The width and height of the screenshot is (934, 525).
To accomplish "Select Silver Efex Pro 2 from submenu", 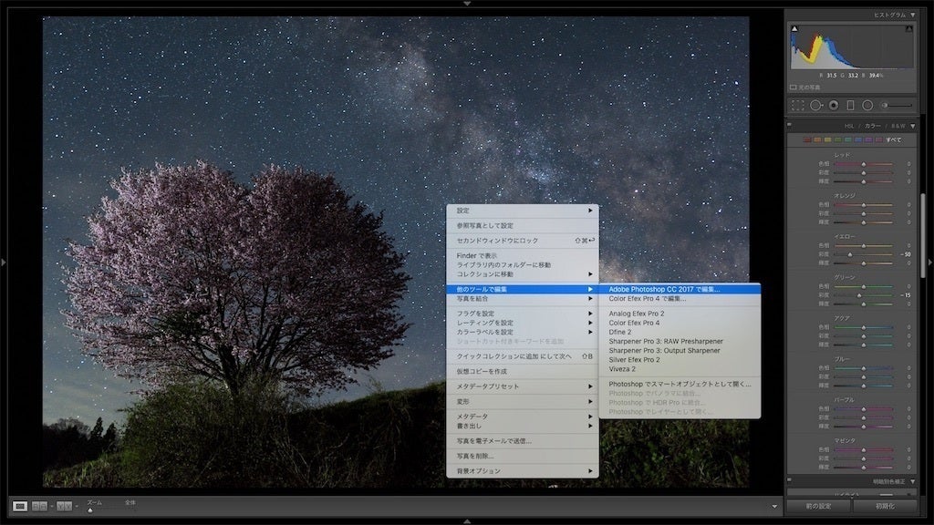I will point(635,360).
